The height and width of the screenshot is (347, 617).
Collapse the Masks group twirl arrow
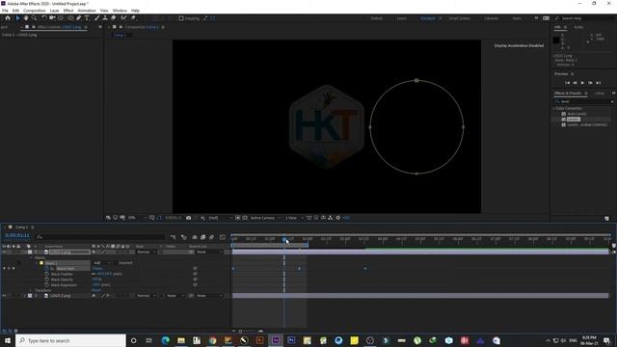pyautogui.click(x=31, y=257)
